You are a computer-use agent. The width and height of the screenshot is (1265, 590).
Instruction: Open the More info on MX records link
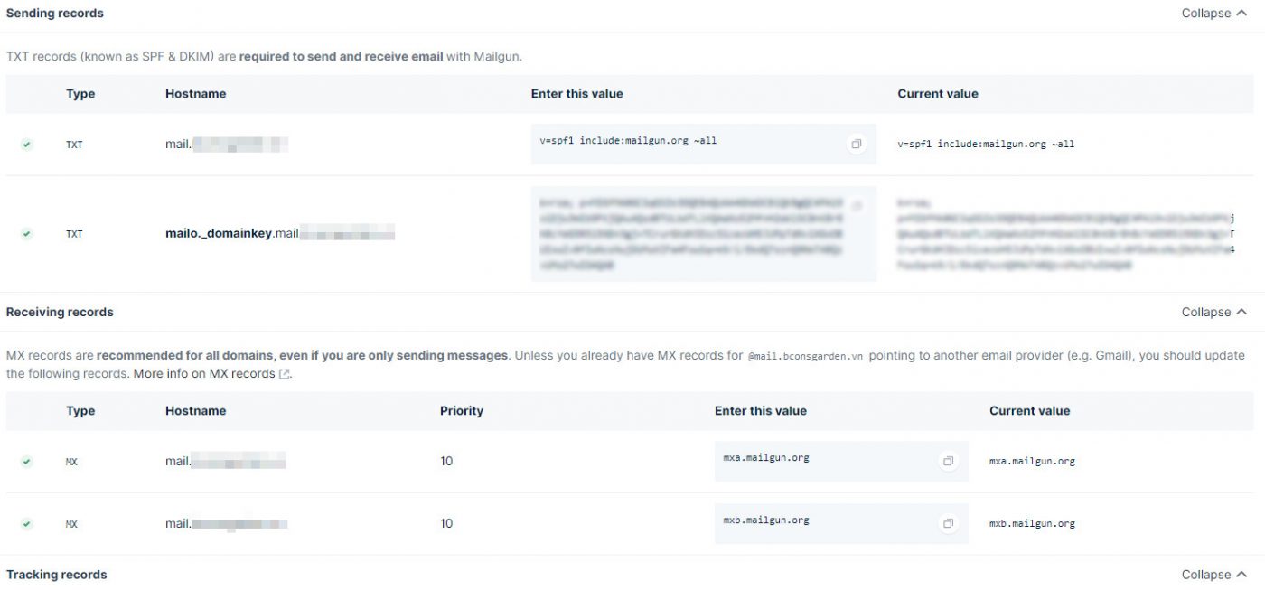[204, 374]
